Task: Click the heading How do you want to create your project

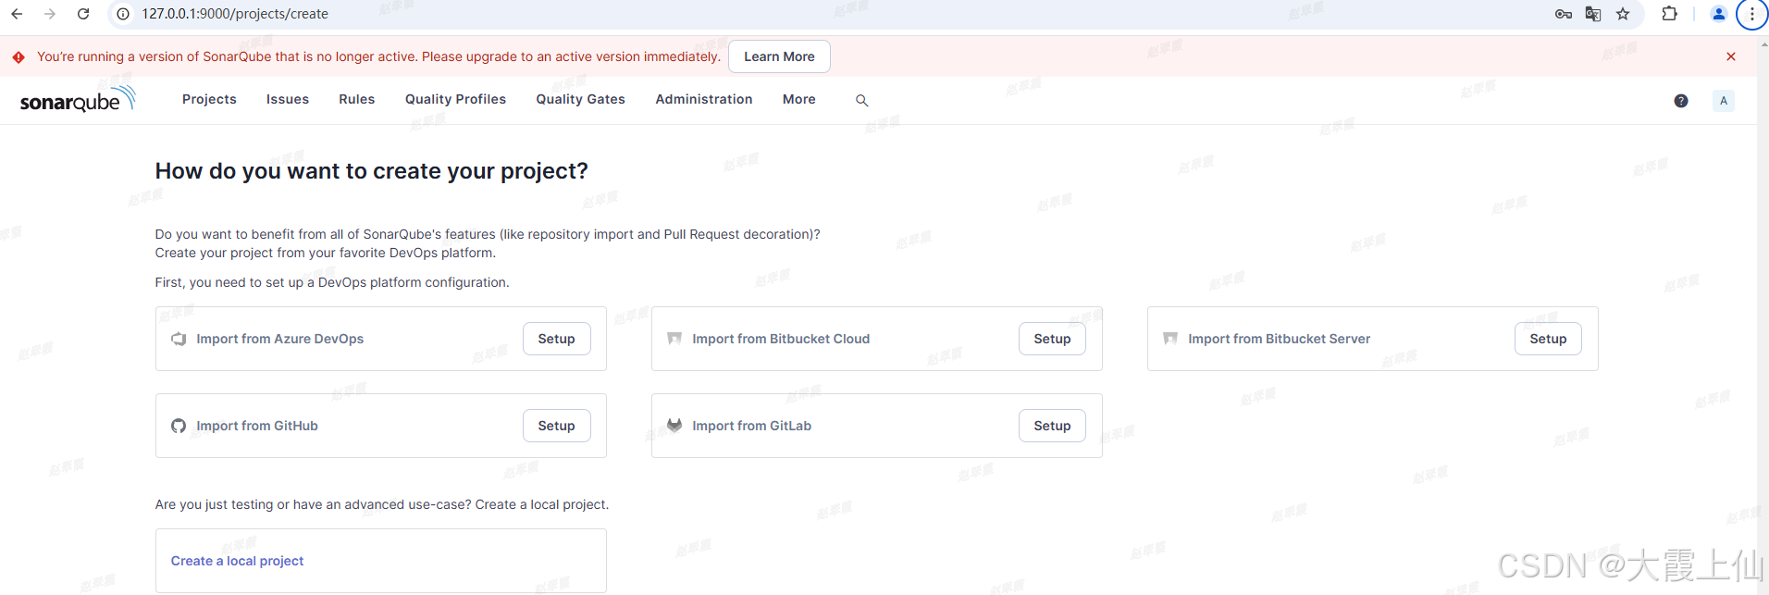Action: 371,171
